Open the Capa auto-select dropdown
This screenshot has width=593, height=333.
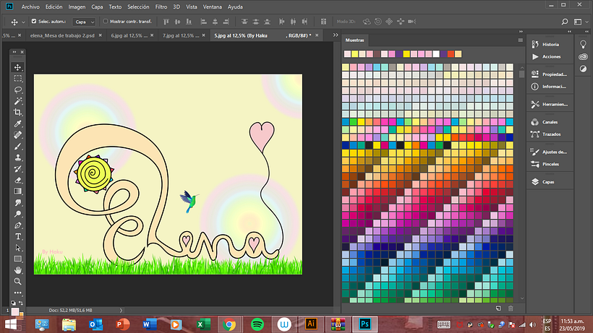[x=84, y=22]
